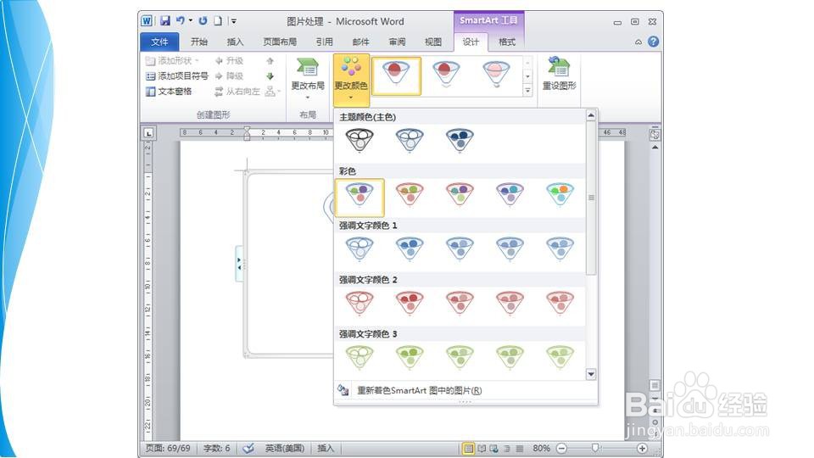The height and width of the screenshot is (458, 814).
Task: Select the second red swatch in 强调文字颜色 2
Action: (410, 304)
